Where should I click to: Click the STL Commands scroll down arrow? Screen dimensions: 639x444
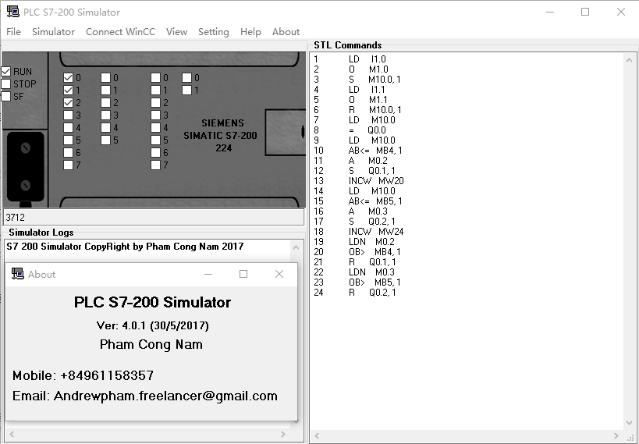point(629,423)
